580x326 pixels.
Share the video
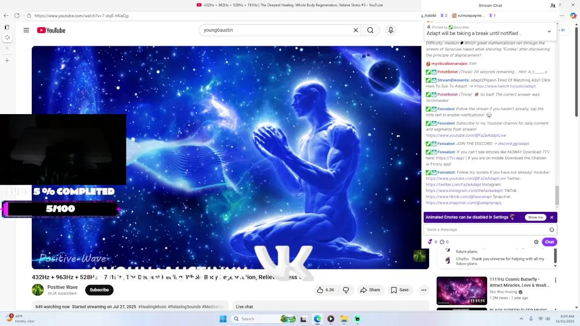click(370, 290)
